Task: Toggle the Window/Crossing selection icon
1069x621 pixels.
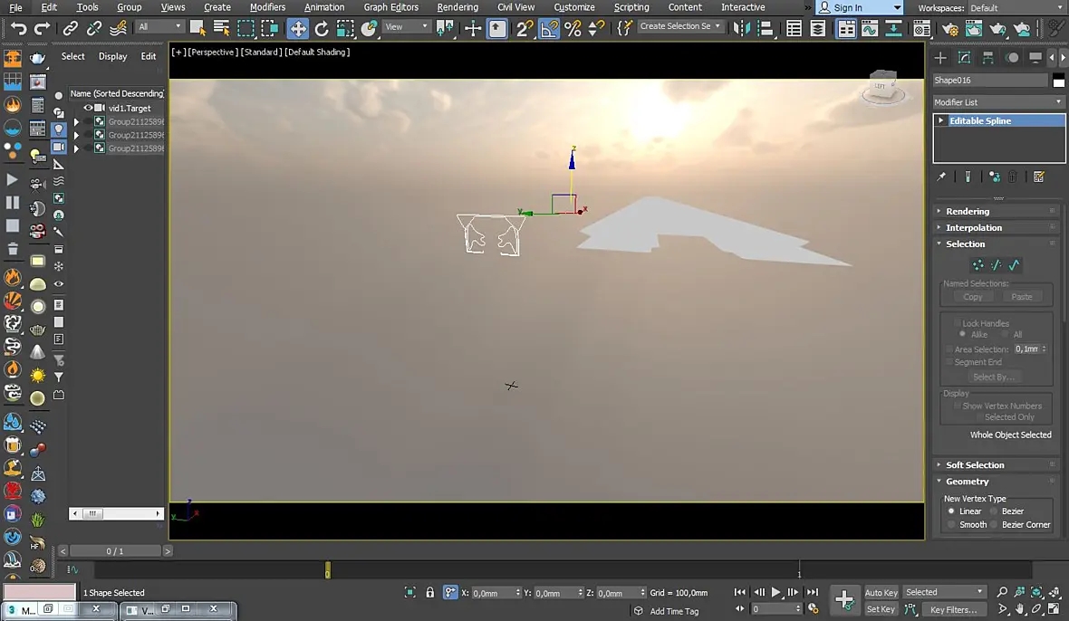Action: pos(270,28)
